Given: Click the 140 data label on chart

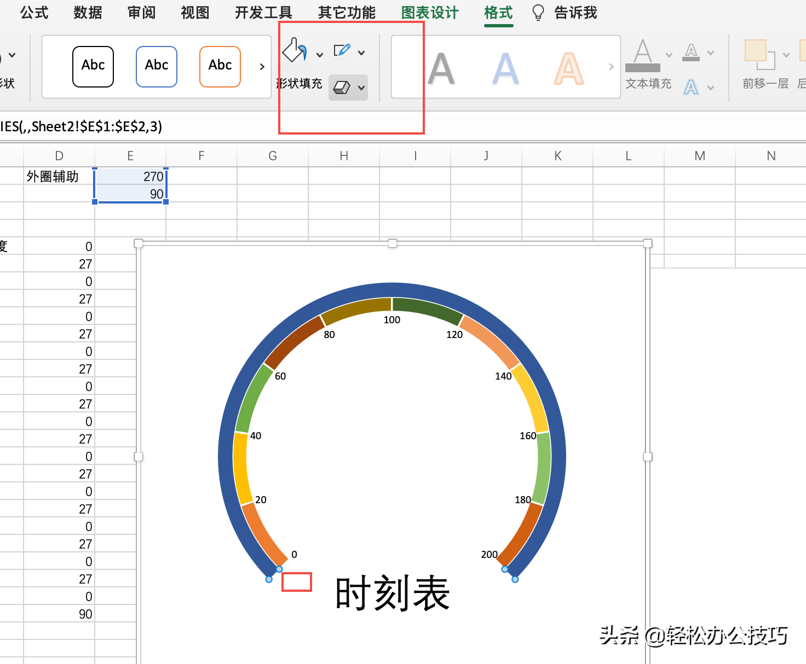Looking at the screenshot, I should coord(503,376).
